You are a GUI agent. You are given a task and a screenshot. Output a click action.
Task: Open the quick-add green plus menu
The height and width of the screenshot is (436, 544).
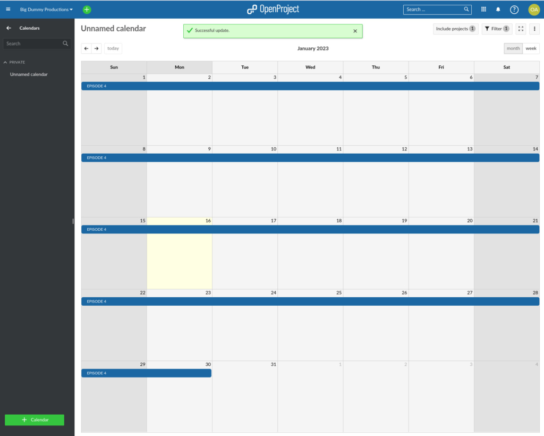[x=86, y=9]
